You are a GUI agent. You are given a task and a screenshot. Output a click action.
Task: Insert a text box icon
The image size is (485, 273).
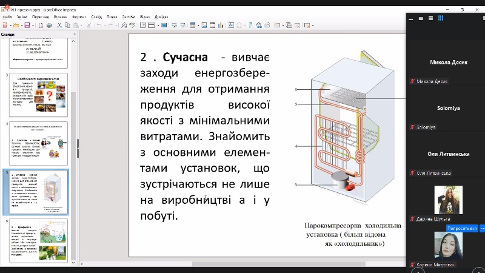(231, 25)
